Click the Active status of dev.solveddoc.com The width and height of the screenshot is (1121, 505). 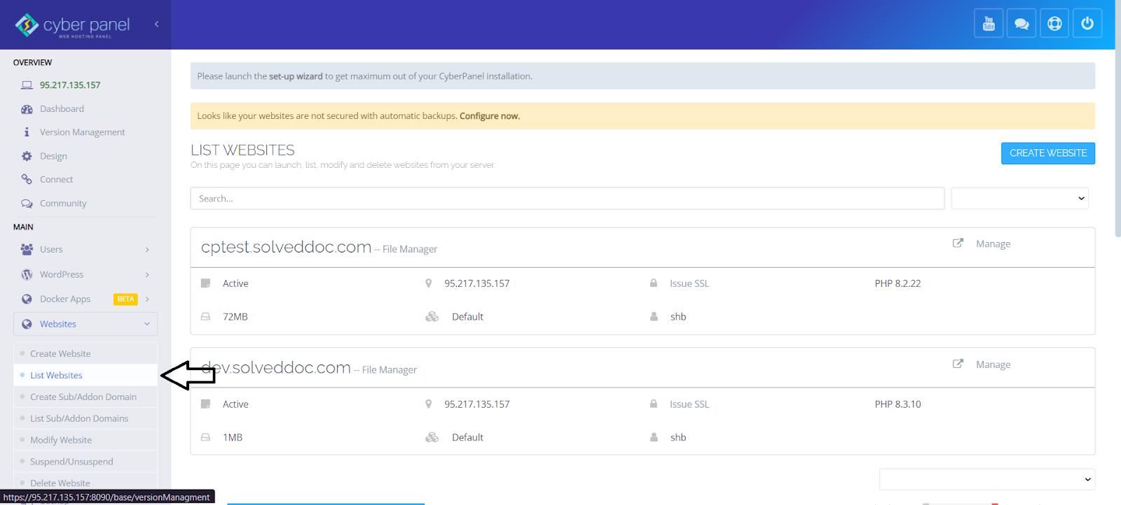235,404
